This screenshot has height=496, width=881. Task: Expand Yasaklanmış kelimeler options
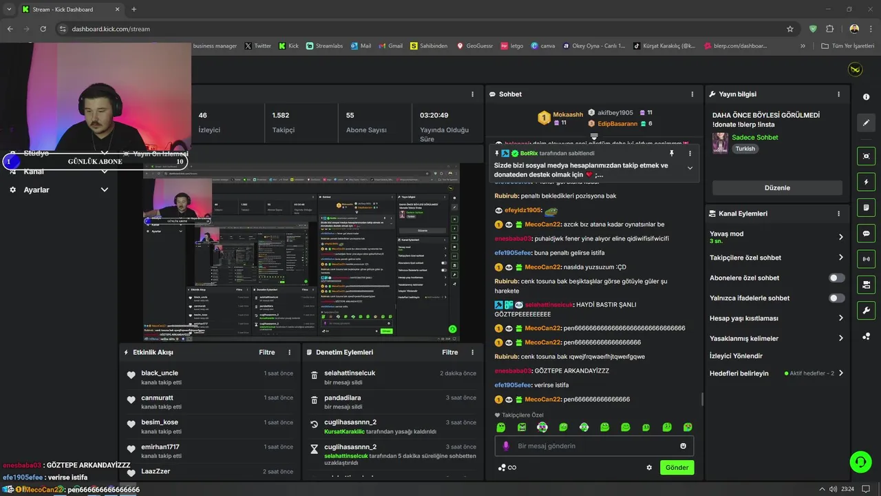[x=841, y=338]
